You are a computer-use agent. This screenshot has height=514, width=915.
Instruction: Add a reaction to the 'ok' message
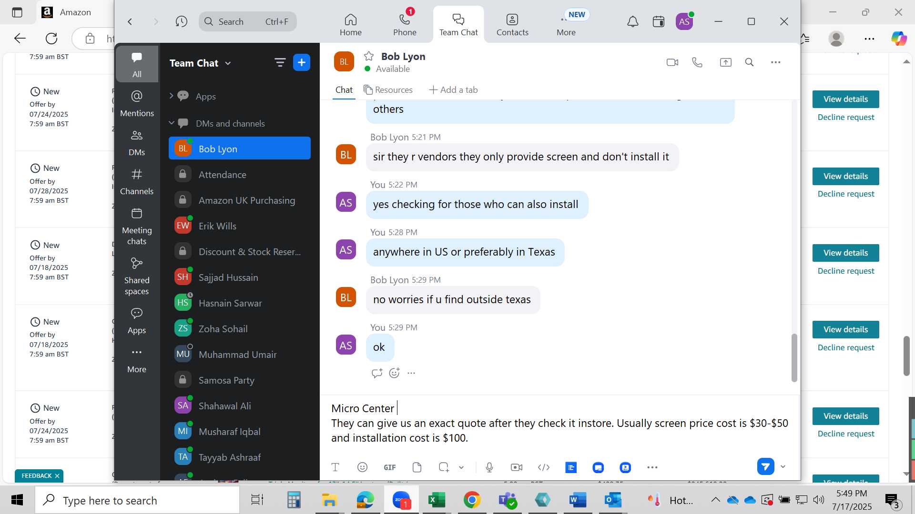tap(394, 373)
